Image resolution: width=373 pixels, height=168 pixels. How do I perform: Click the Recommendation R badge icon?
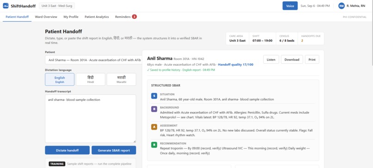click(x=154, y=145)
